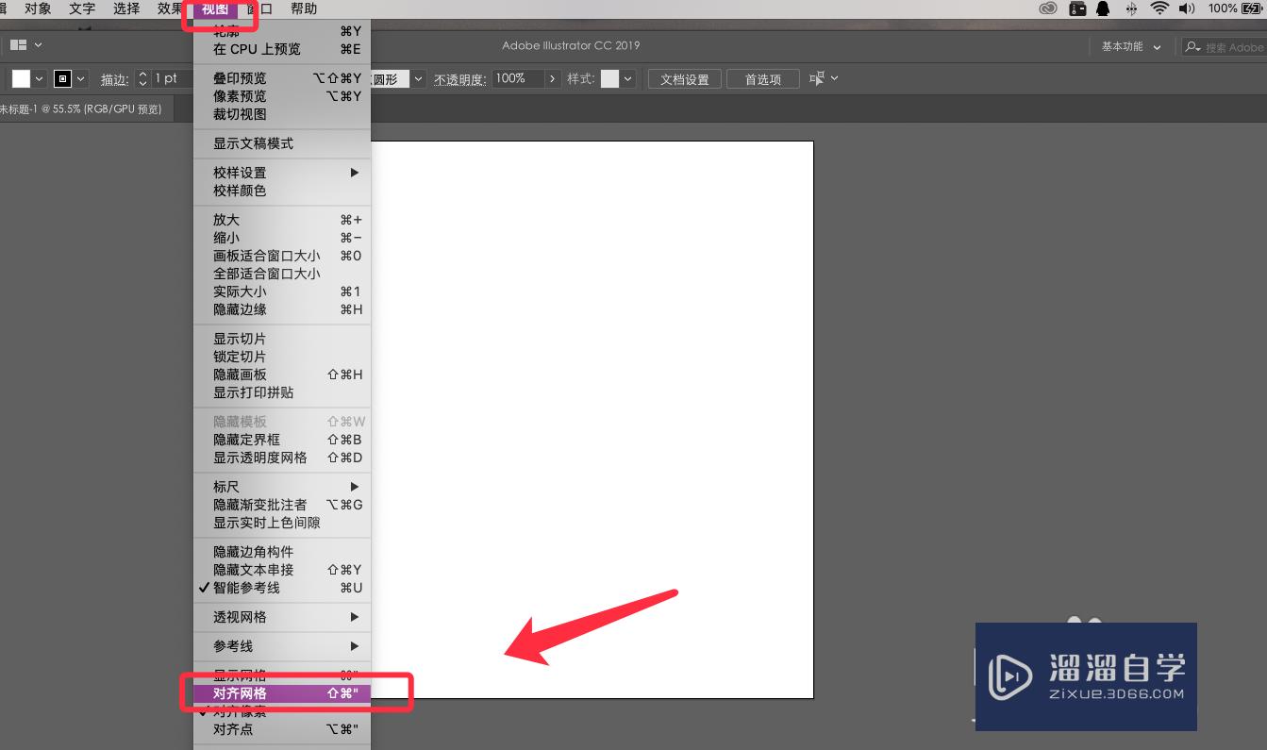Image resolution: width=1267 pixels, height=750 pixels.
Task: Open the Creative Cloud menu bar icon
Action: [x=1047, y=8]
